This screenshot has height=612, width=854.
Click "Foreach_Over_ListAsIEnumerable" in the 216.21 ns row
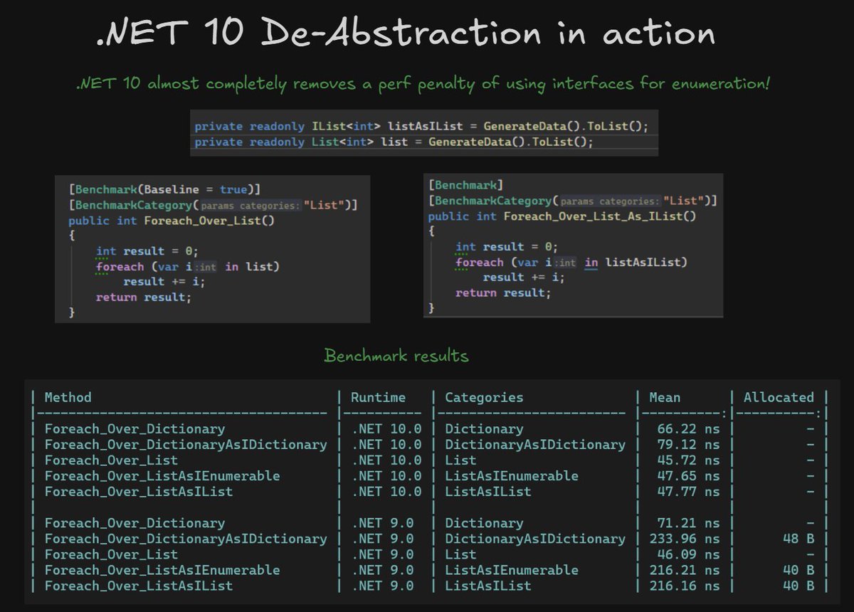[162, 570]
